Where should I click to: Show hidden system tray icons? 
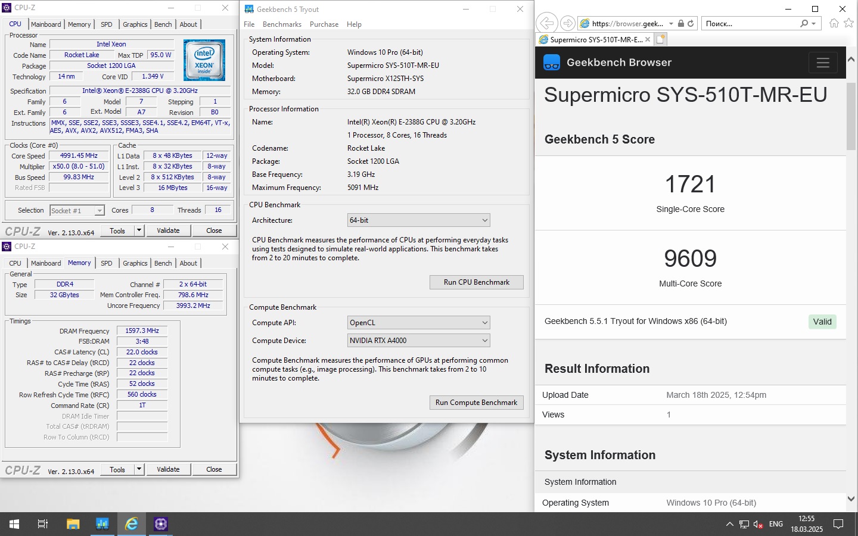(x=730, y=524)
